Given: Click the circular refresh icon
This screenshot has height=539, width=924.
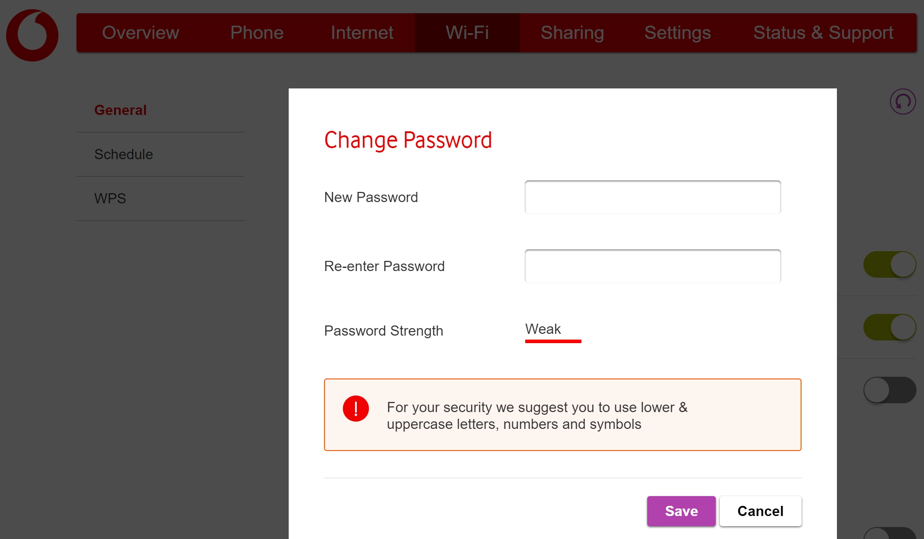Looking at the screenshot, I should pos(902,102).
